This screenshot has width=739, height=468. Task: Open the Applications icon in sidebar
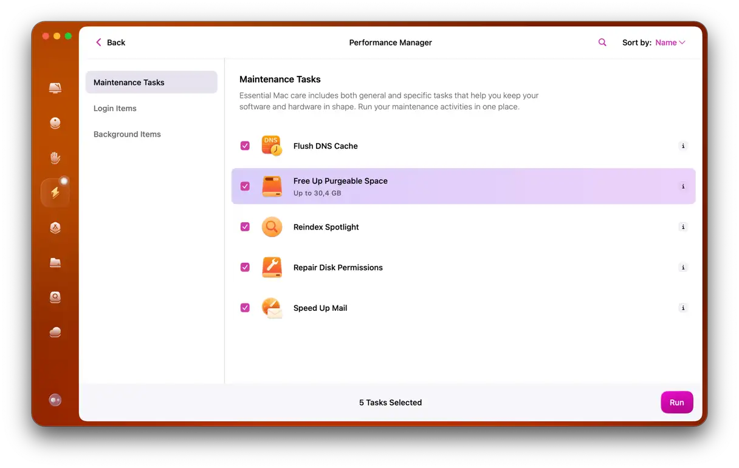[x=55, y=228]
